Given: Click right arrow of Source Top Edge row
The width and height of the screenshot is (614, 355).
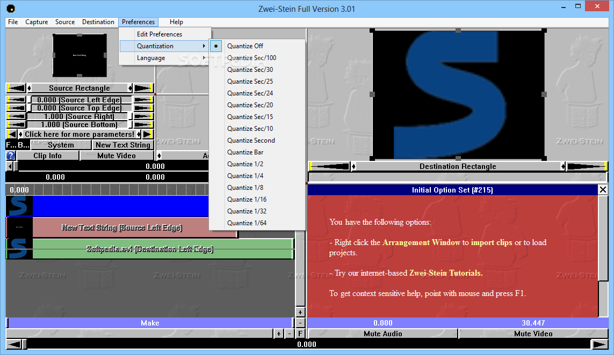Looking at the screenshot, I should click(143, 108).
